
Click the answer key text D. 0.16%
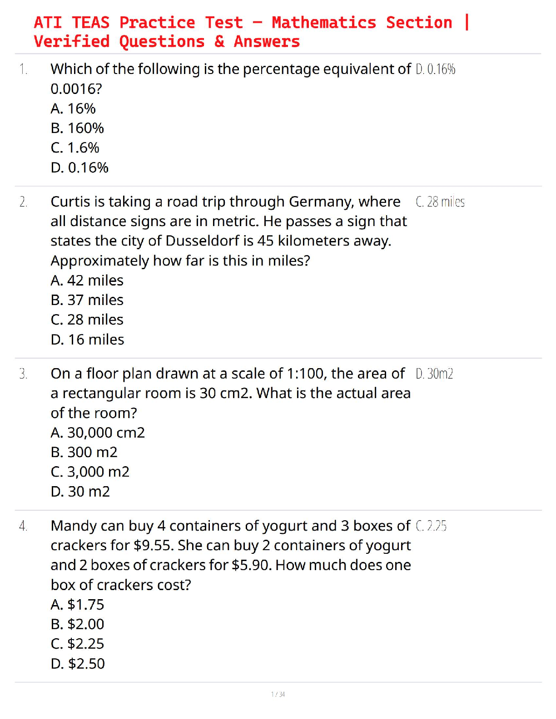point(436,69)
